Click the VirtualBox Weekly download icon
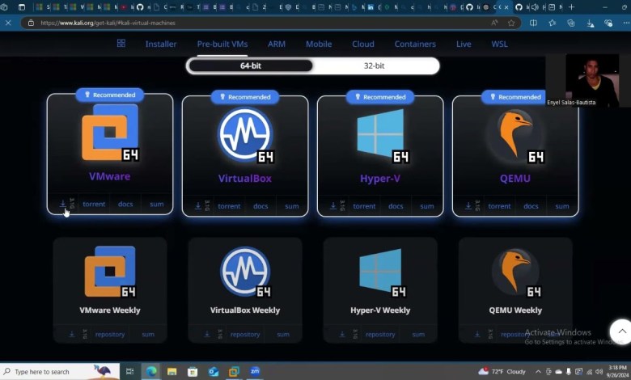 click(207, 334)
